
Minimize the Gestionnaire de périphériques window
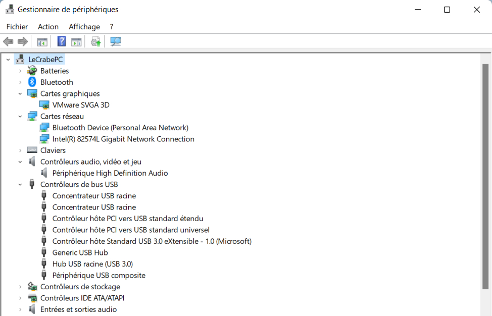point(418,10)
